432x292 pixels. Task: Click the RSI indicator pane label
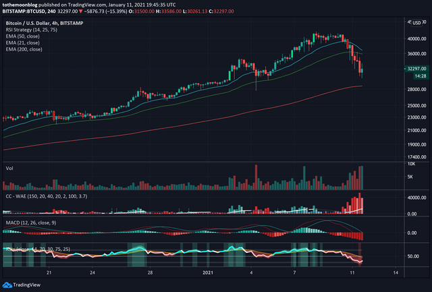[38, 249]
